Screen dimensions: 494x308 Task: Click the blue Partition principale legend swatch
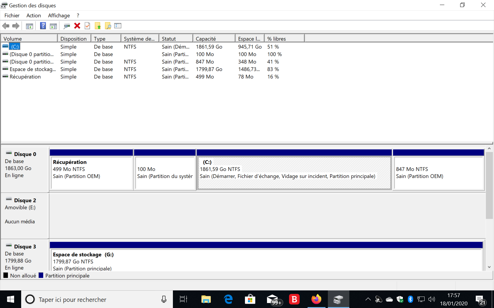41,275
